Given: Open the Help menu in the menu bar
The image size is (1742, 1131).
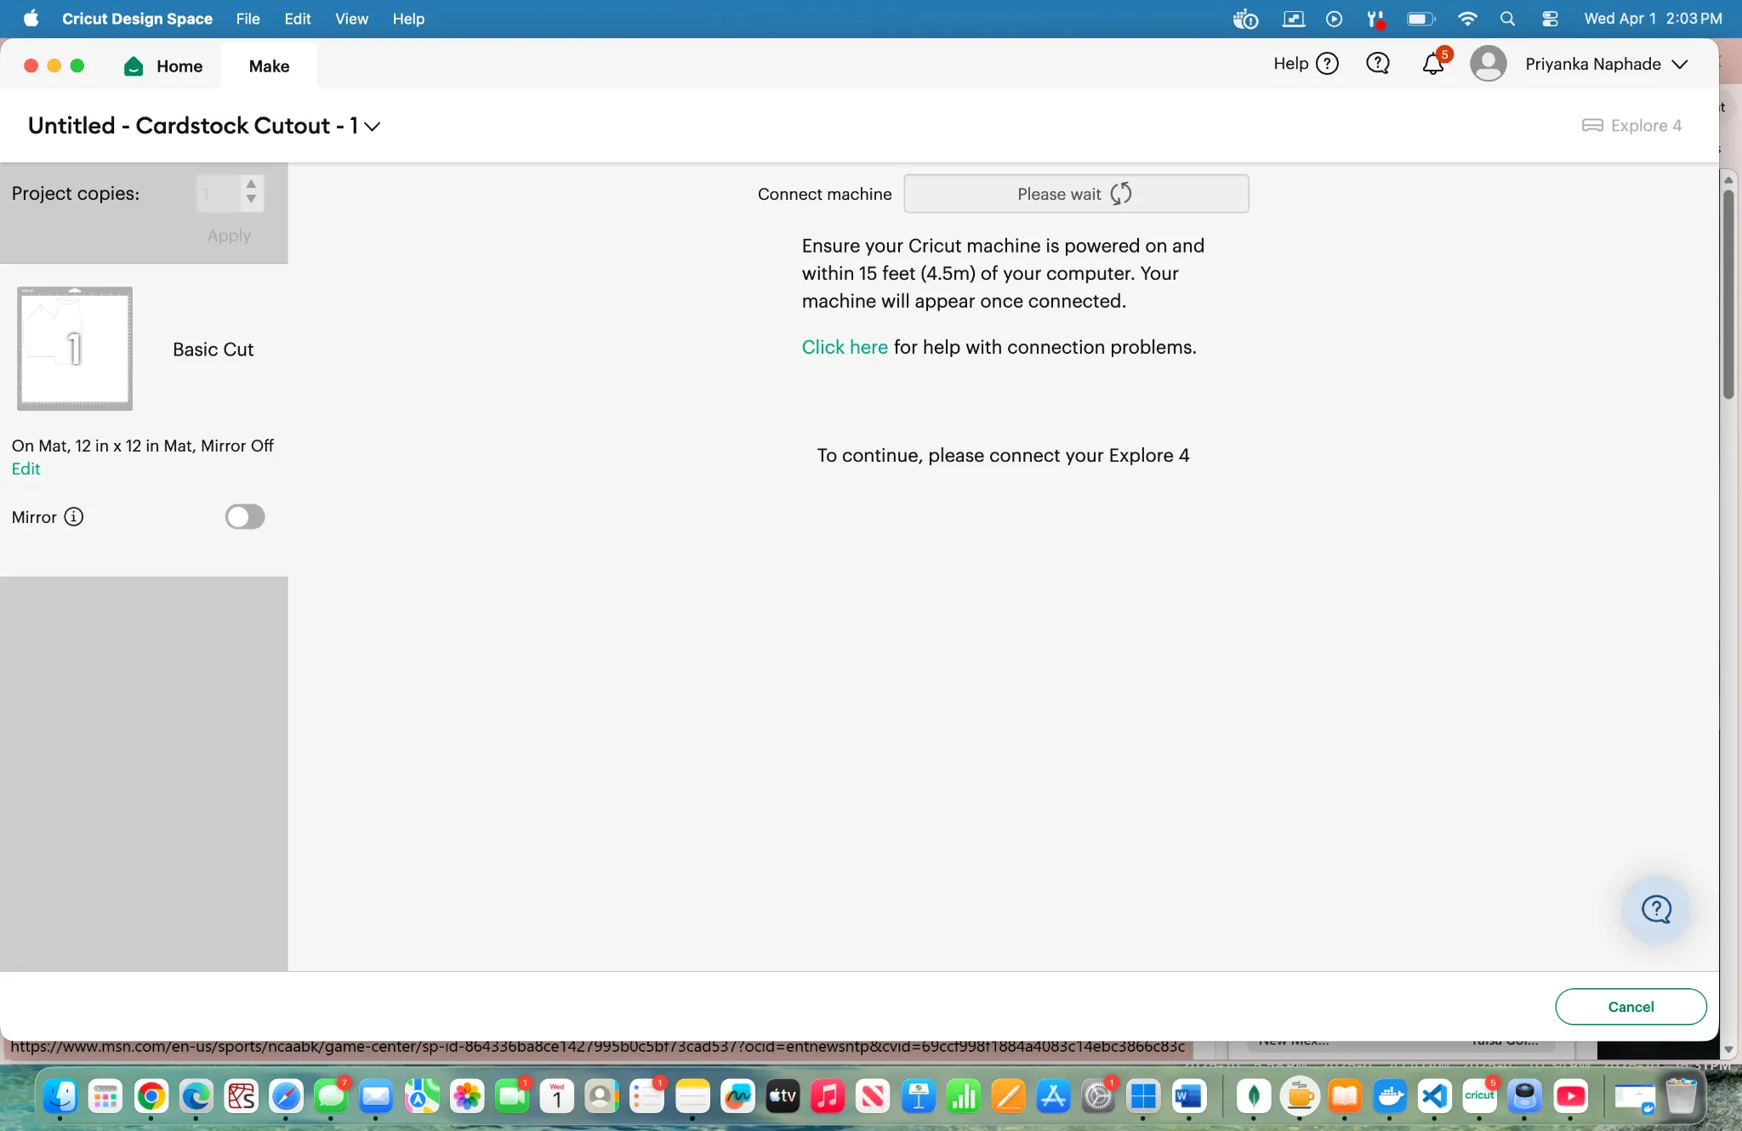Looking at the screenshot, I should pyautogui.click(x=408, y=19).
